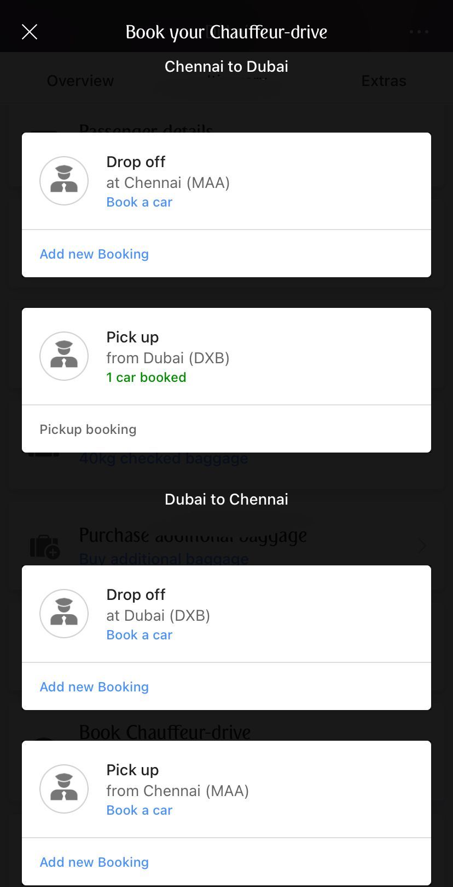The image size is (453, 887).
Task: Close the Chauffeur-drive booking dialog
Action: [30, 32]
